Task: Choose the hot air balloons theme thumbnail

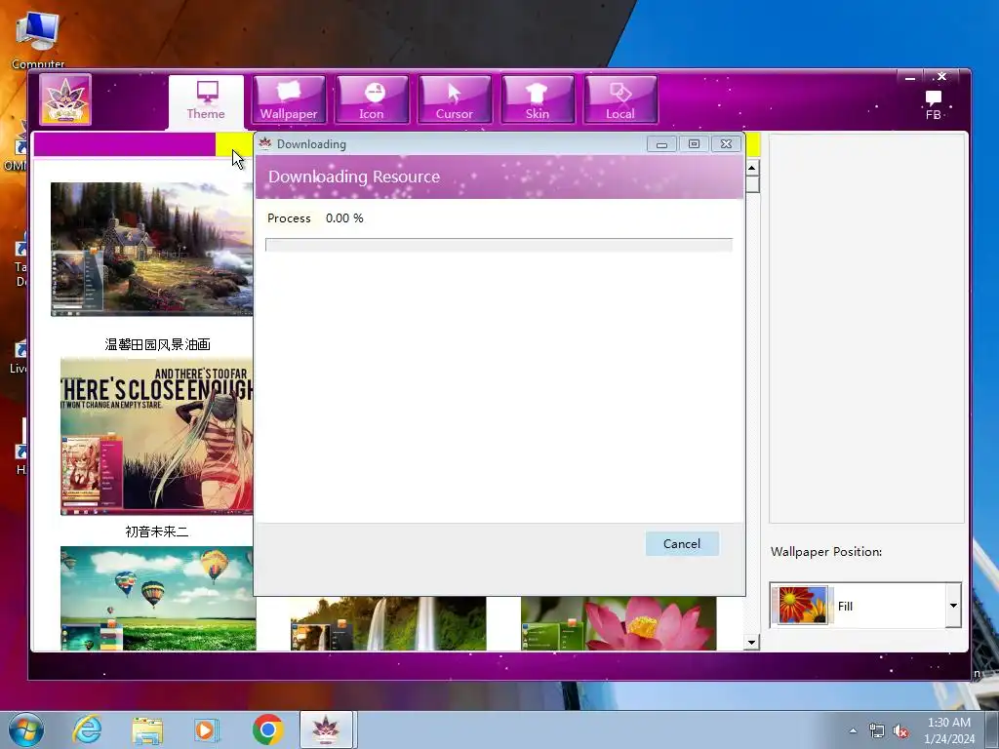Action: coord(158,598)
